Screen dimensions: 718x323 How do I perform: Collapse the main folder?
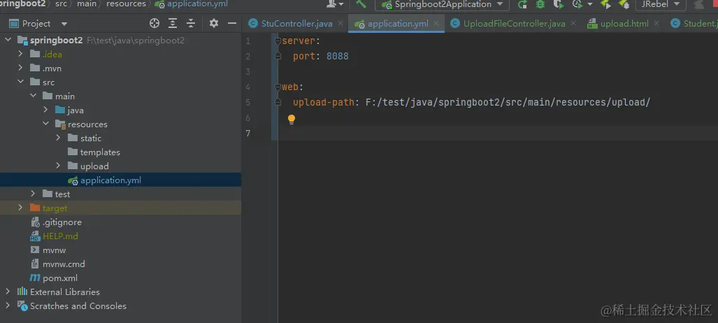[33, 96]
